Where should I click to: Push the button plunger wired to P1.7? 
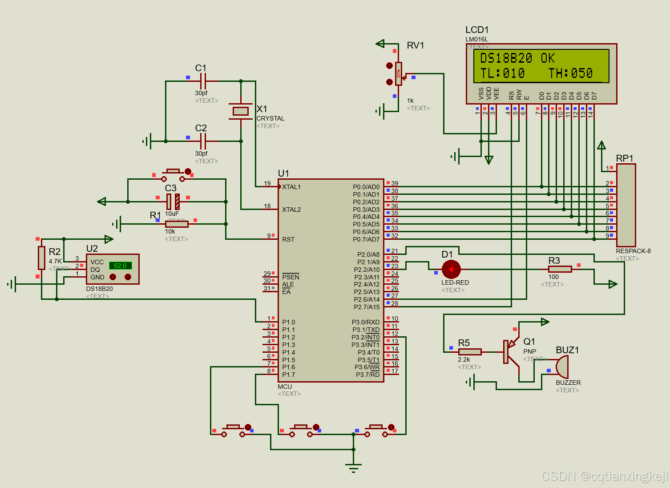(301, 427)
